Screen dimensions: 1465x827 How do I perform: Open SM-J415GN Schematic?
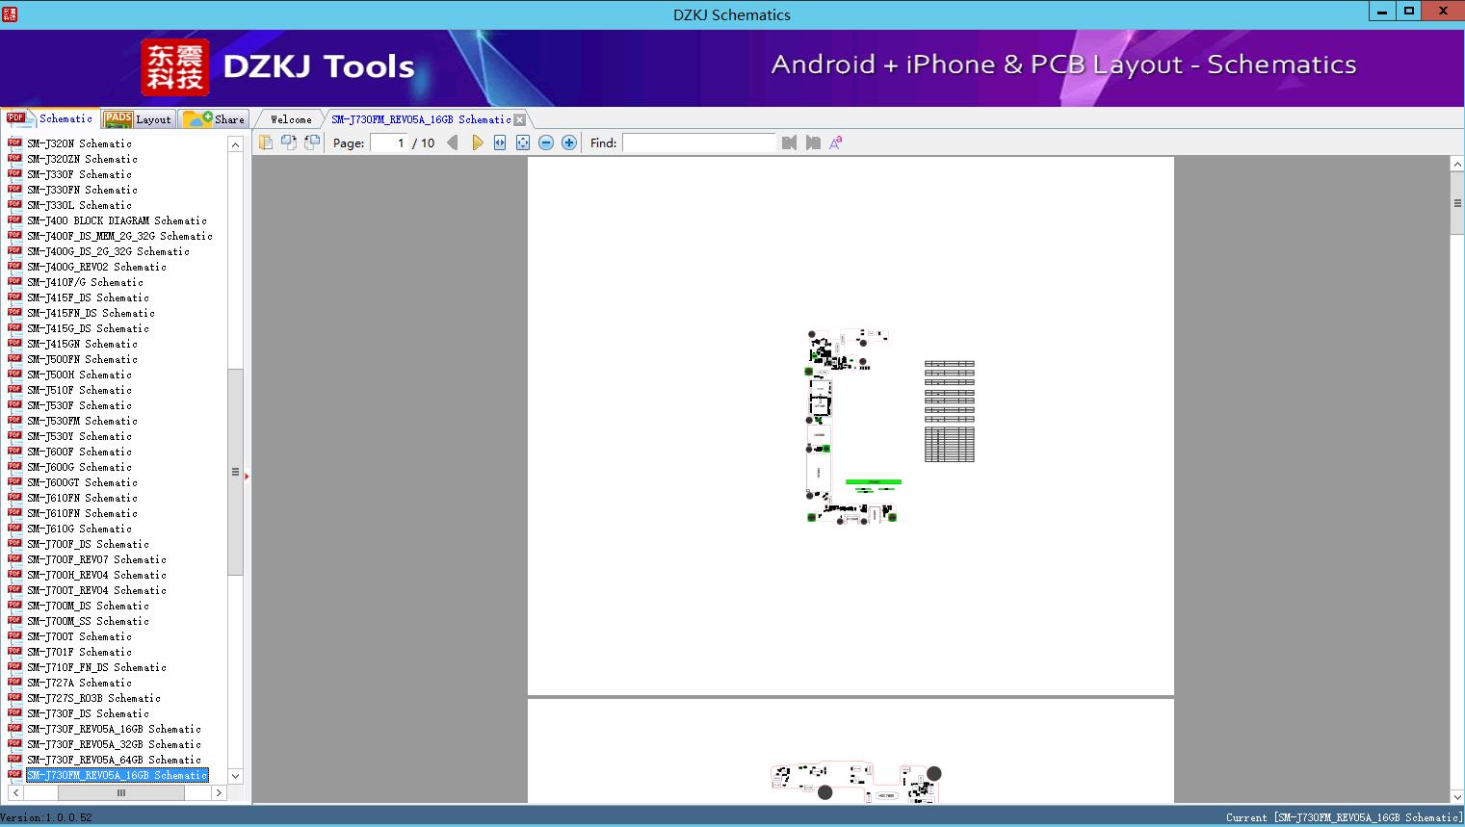point(82,344)
